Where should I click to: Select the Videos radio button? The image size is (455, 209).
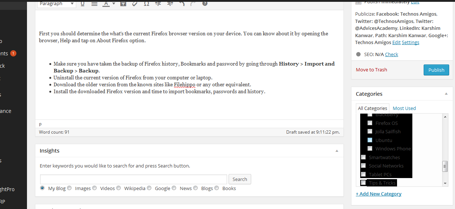[94, 188]
